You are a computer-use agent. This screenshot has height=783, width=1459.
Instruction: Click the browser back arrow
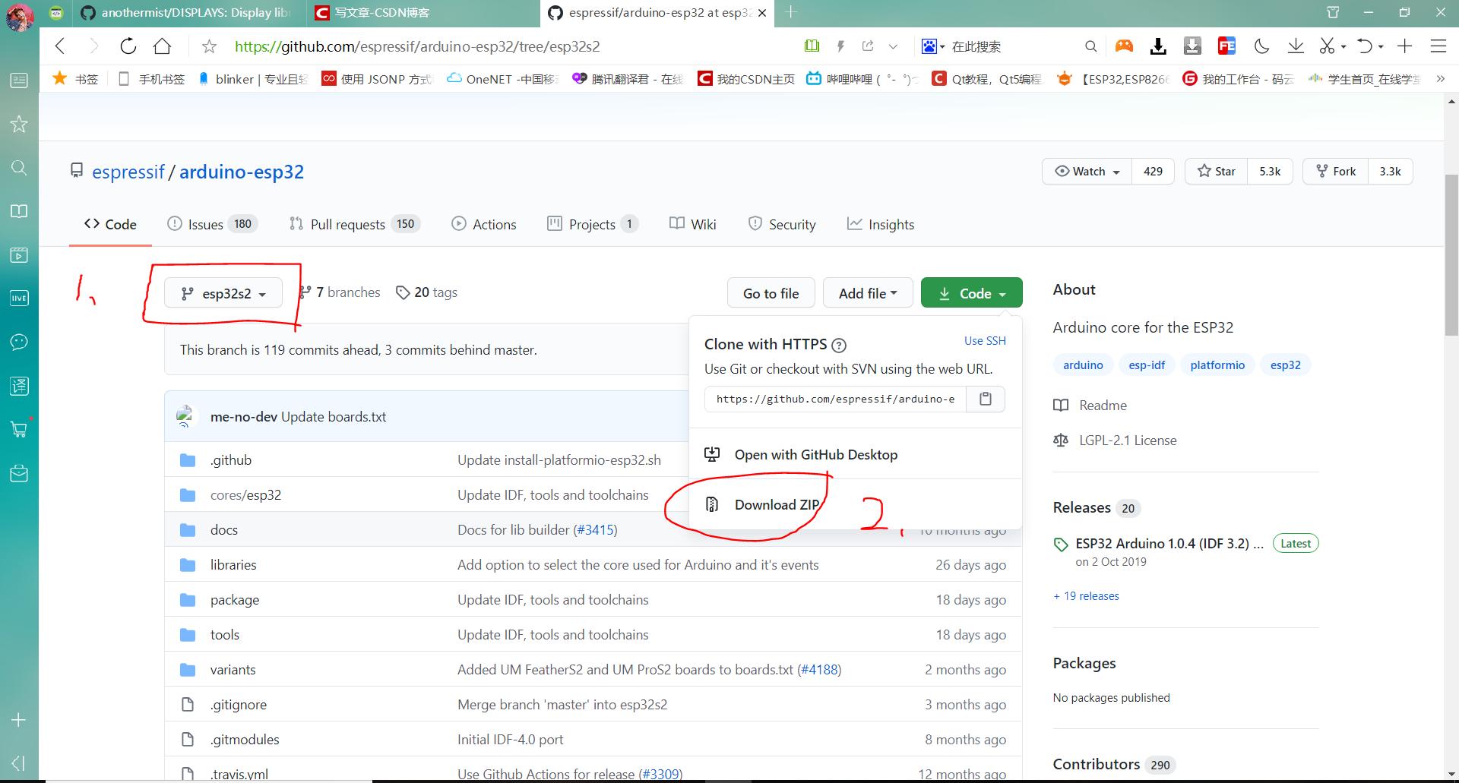(x=60, y=46)
